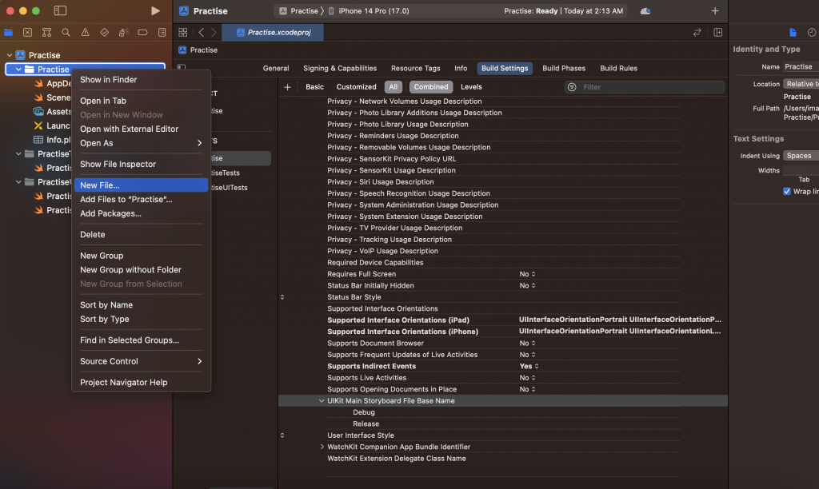The width and height of the screenshot is (819, 489).
Task: Open Supports Indirect Events Yes popup
Action: pyautogui.click(x=529, y=367)
